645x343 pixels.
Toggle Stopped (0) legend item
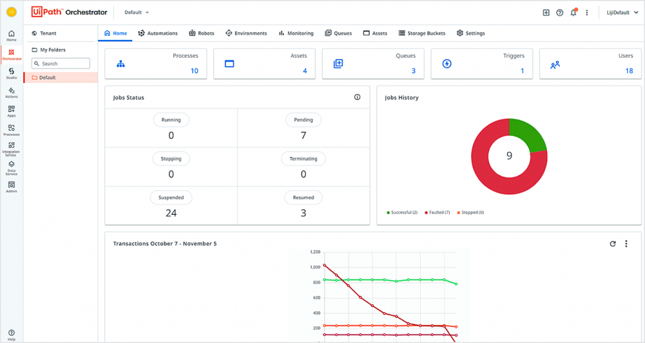(x=470, y=212)
